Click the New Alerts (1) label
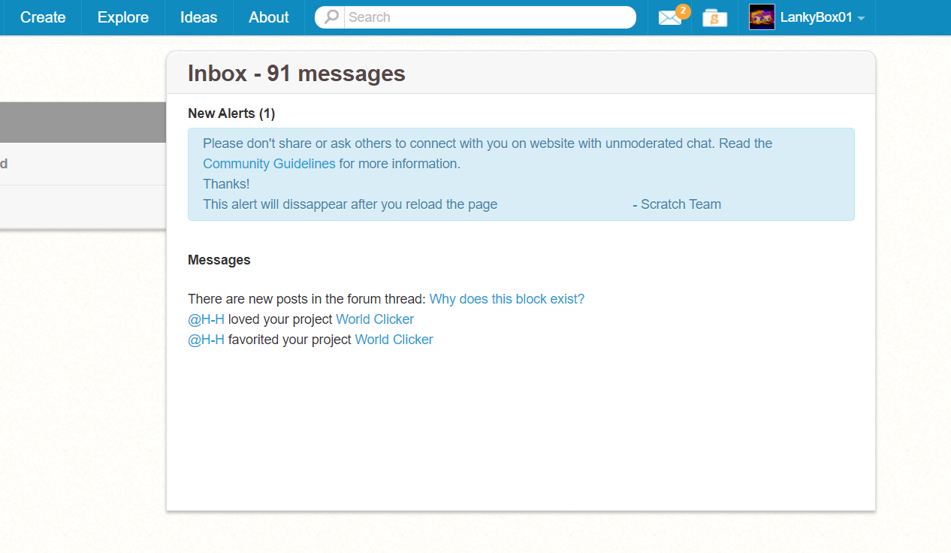The width and height of the screenshot is (951, 553). pos(231,113)
